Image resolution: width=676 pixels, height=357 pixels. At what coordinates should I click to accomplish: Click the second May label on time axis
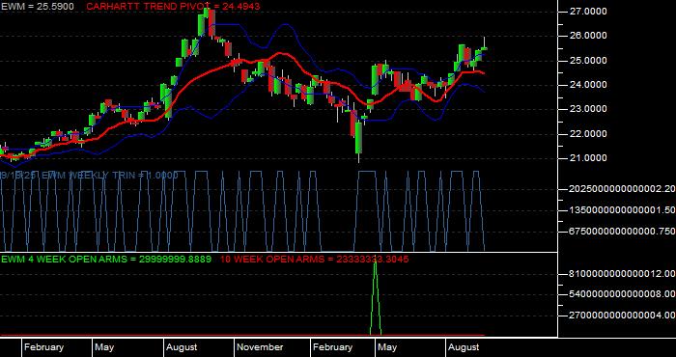[x=386, y=347]
